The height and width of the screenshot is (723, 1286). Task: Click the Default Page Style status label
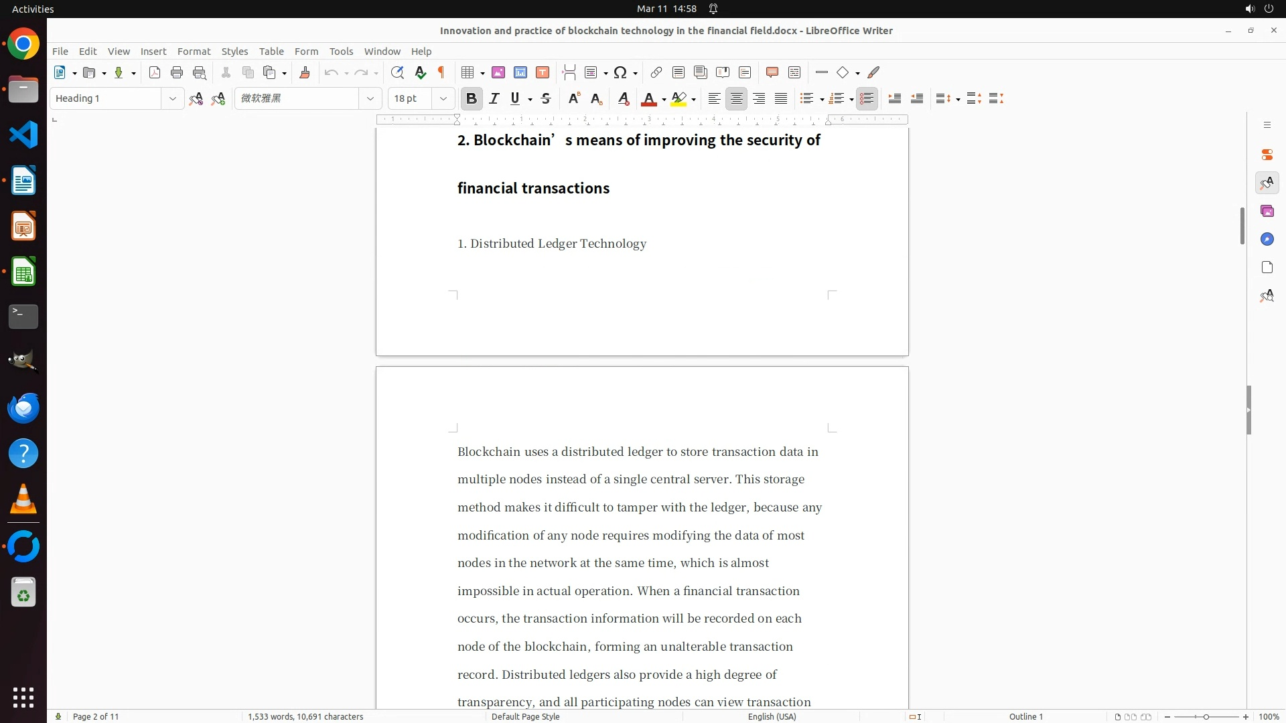(x=525, y=716)
